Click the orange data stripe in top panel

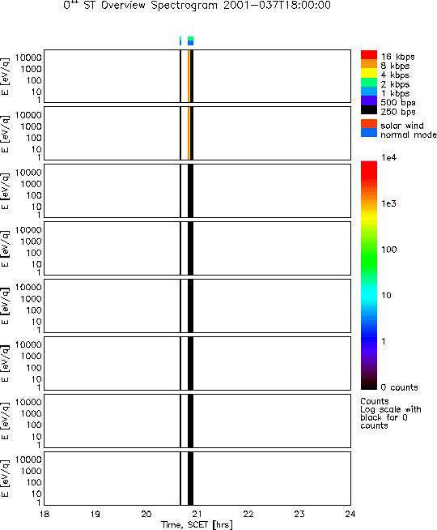[189, 76]
